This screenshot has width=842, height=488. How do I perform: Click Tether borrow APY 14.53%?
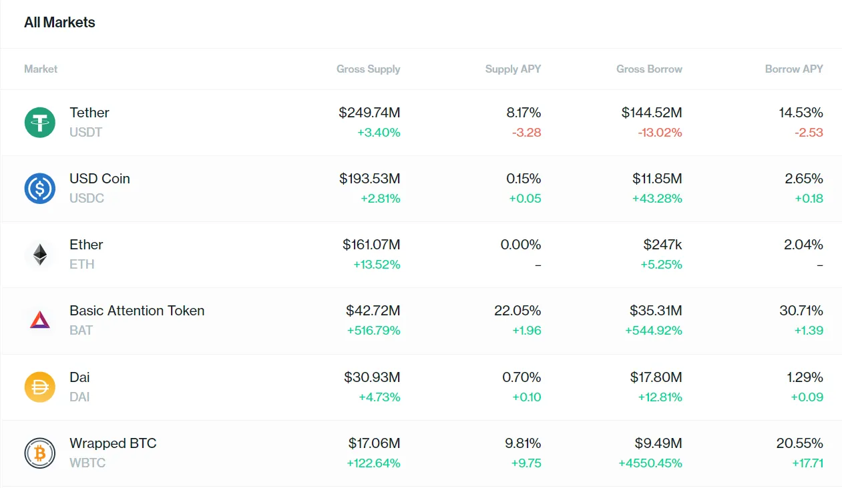[801, 113]
